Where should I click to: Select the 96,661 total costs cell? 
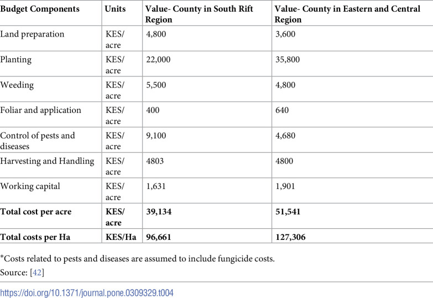(159, 237)
